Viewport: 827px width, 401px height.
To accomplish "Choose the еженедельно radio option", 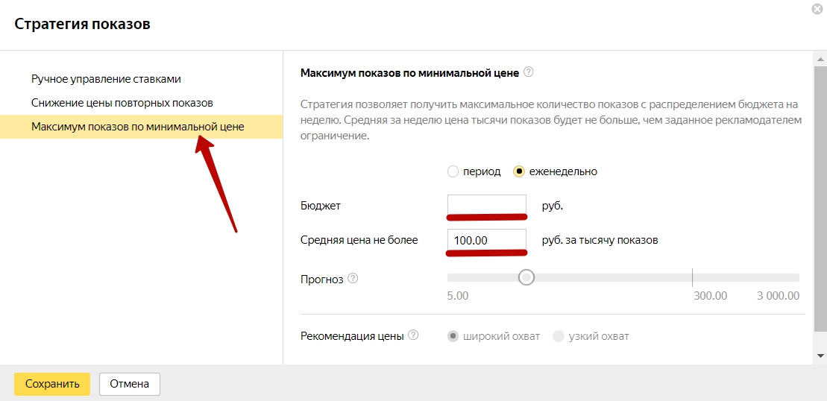I will point(520,171).
